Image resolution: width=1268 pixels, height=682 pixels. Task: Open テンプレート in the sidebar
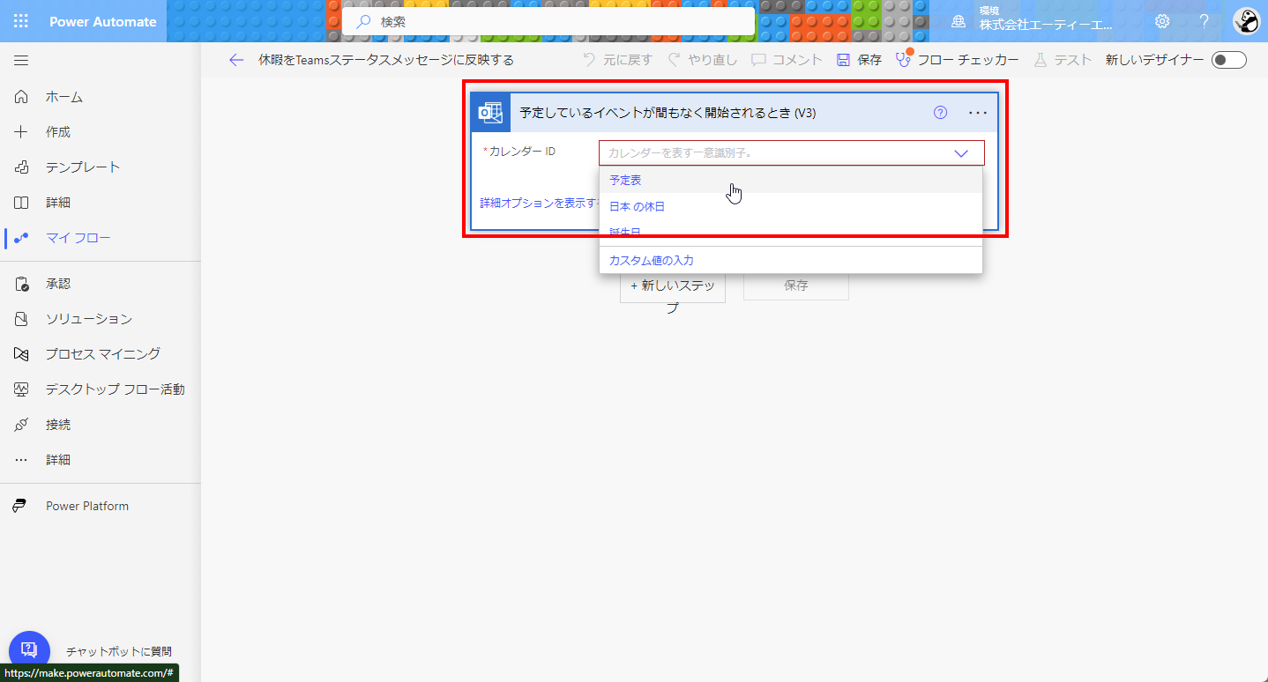click(83, 167)
